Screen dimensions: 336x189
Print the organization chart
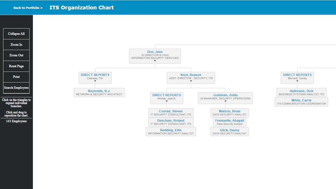coord(16,77)
